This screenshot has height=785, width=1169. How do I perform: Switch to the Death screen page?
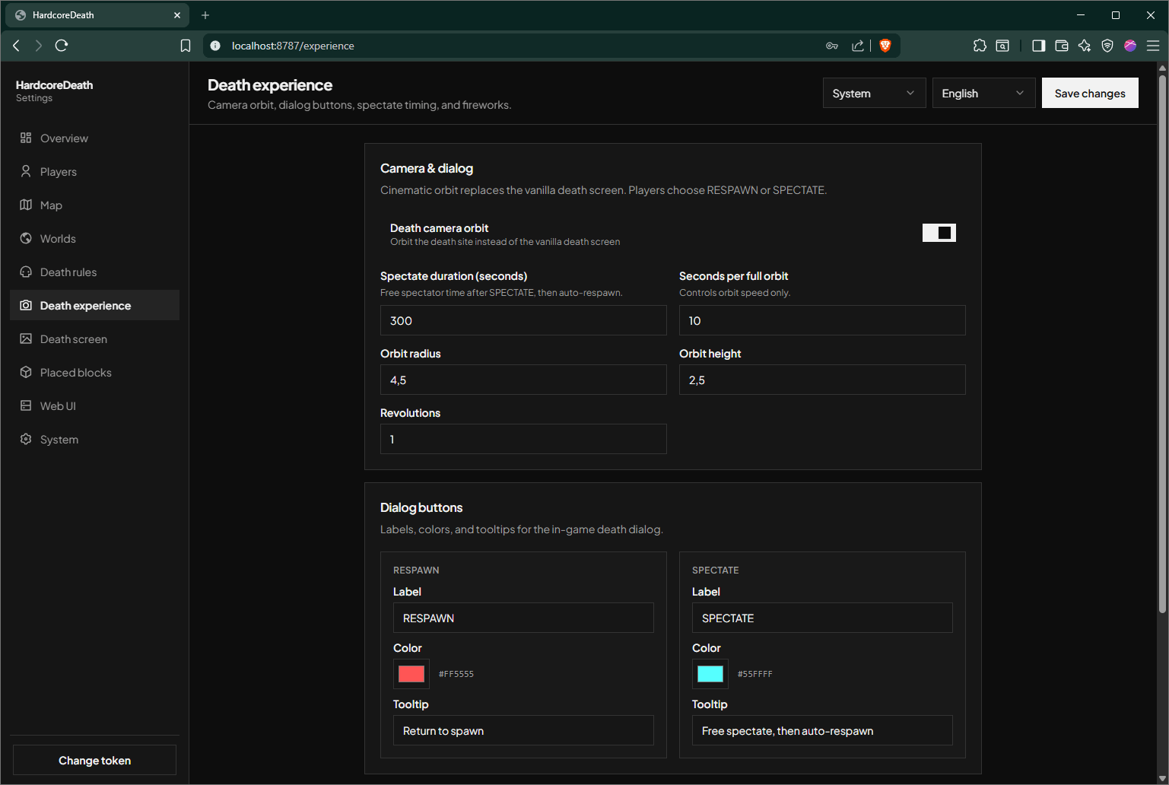(94, 338)
